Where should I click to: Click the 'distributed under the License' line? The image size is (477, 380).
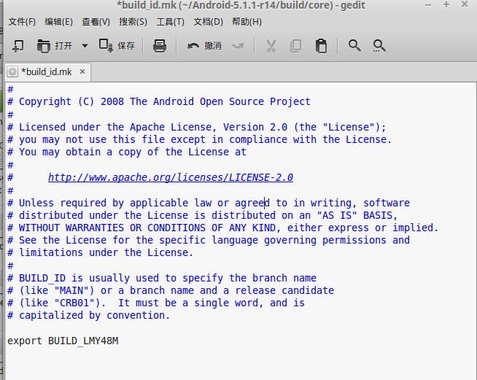tap(202, 215)
